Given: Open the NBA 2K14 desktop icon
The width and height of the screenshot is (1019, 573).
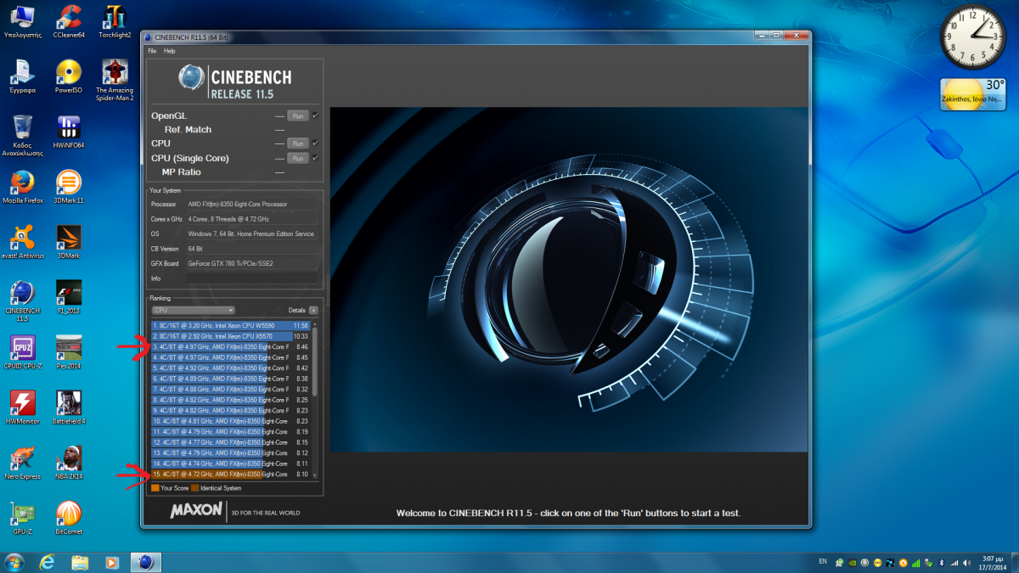Looking at the screenshot, I should 69,463.
